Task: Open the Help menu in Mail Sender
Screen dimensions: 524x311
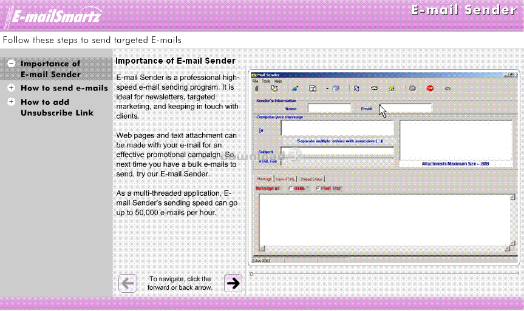Action: pyautogui.click(x=278, y=81)
